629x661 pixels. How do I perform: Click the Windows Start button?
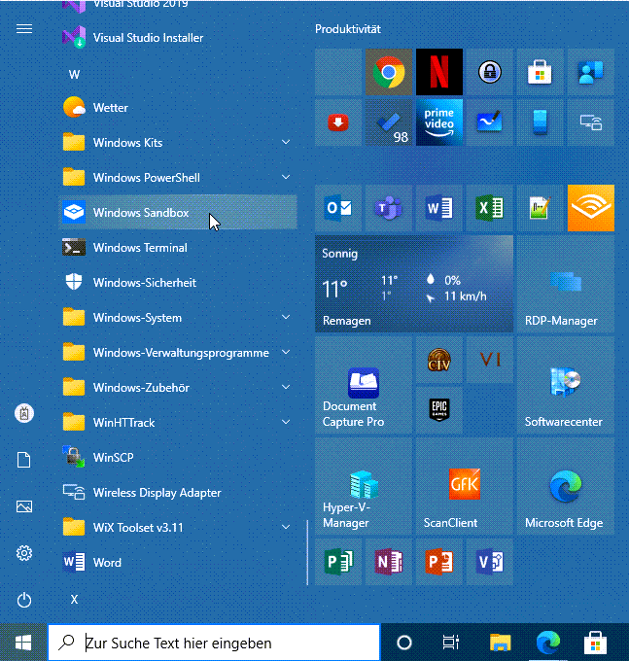pyautogui.click(x=23, y=643)
